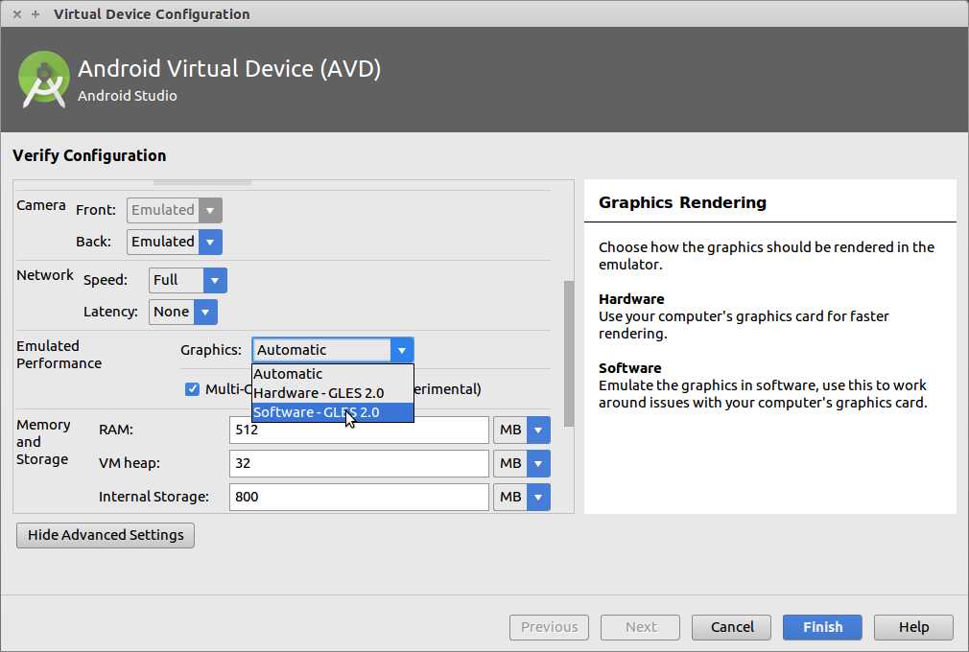Click the Finish button
969x652 pixels.
click(822, 627)
